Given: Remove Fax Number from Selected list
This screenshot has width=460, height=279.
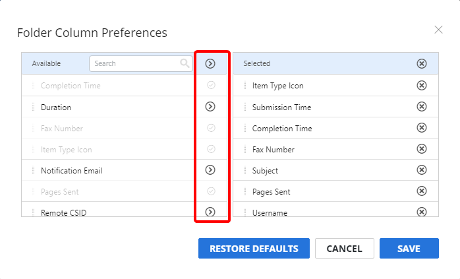Looking at the screenshot, I should 422,149.
